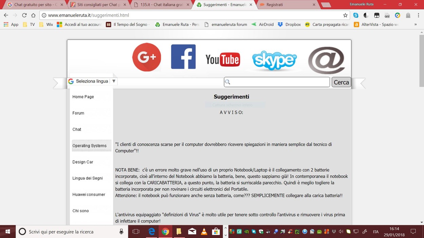The width and height of the screenshot is (424, 238).
Task: Open 'Accedi al tuo account' bookmark
Action: coord(79,24)
